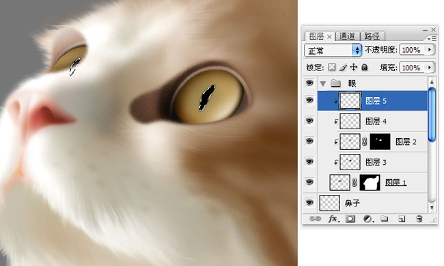Hide 图层 3 with its eye icon
Image resolution: width=444 pixels, height=266 pixels.
click(x=309, y=161)
